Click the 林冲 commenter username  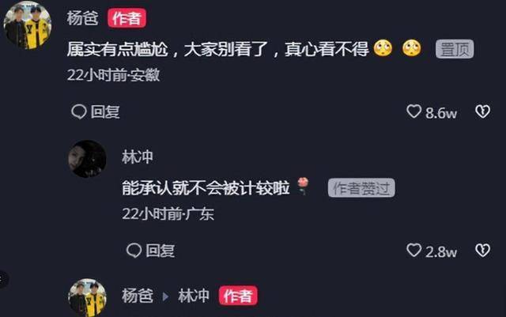[x=138, y=157]
